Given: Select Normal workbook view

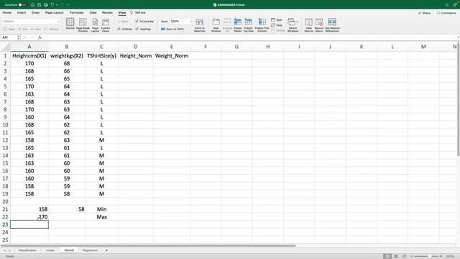Looking at the screenshot, I should [x=70, y=24].
